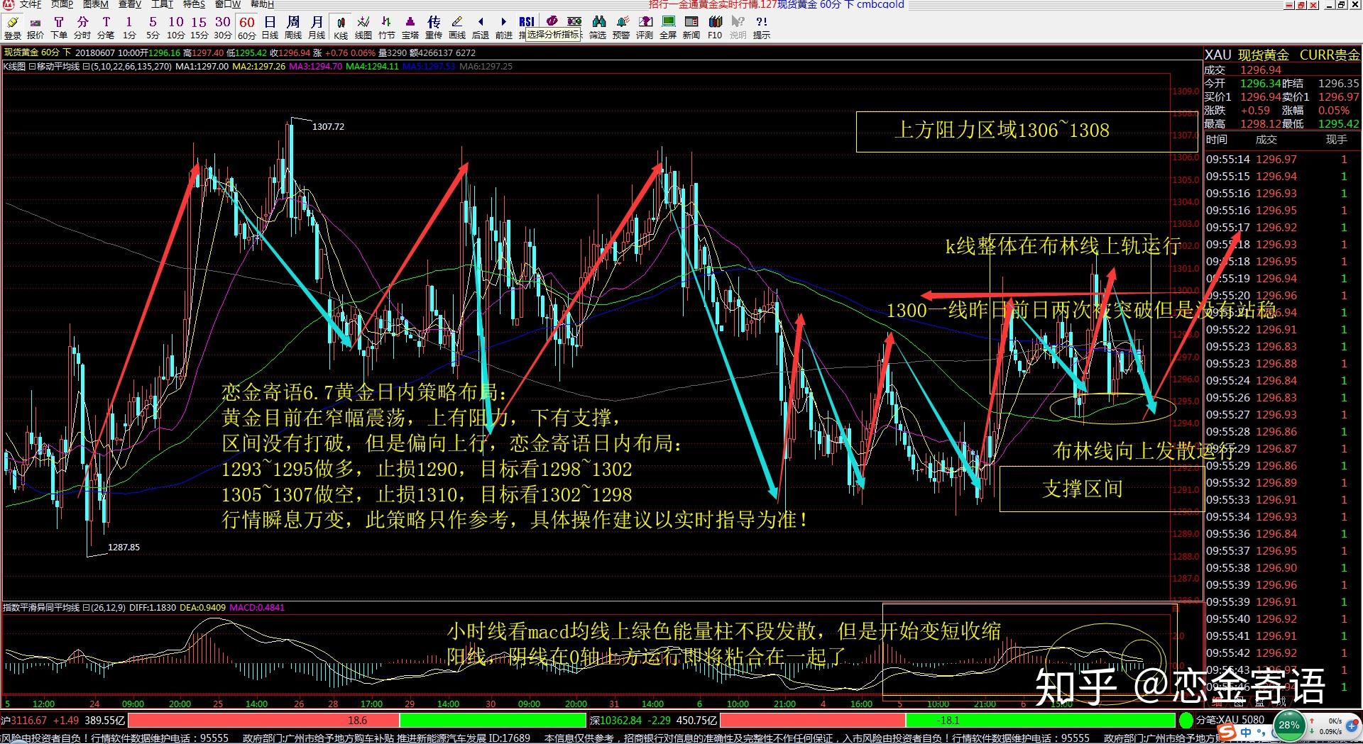Click the 分笔:XAU 5080 status entry
Screen dimensions: 1363x744
pyautogui.click(x=1231, y=720)
